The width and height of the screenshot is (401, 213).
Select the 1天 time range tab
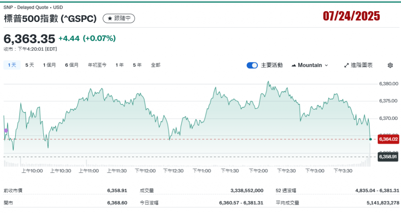point(12,65)
